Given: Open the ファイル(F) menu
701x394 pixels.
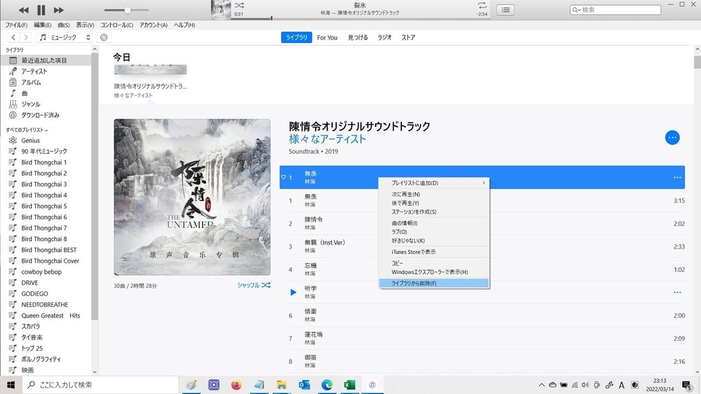Looking at the screenshot, I should [x=16, y=25].
